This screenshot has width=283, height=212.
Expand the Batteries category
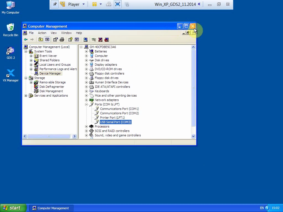(x=86, y=51)
